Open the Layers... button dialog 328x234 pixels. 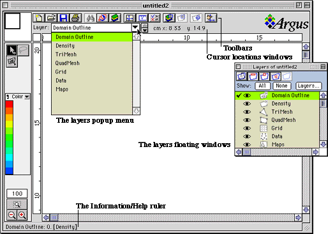309,86
